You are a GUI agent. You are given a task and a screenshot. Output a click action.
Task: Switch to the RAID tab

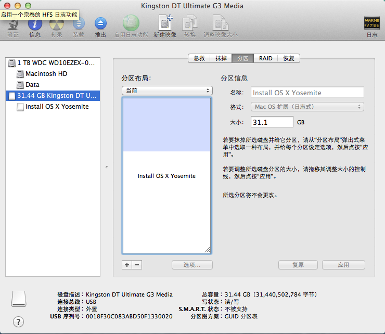coord(266,58)
